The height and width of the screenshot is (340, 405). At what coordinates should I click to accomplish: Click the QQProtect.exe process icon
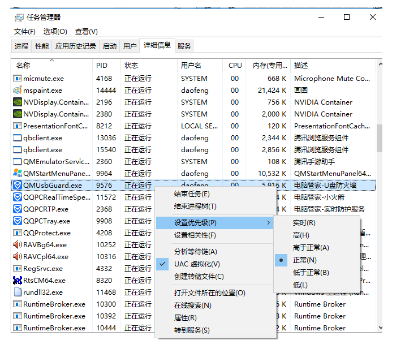point(18,233)
